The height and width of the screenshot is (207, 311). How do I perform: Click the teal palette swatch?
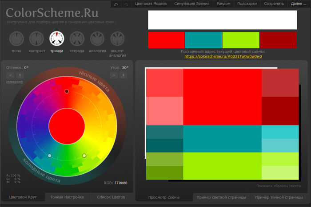[203, 40]
